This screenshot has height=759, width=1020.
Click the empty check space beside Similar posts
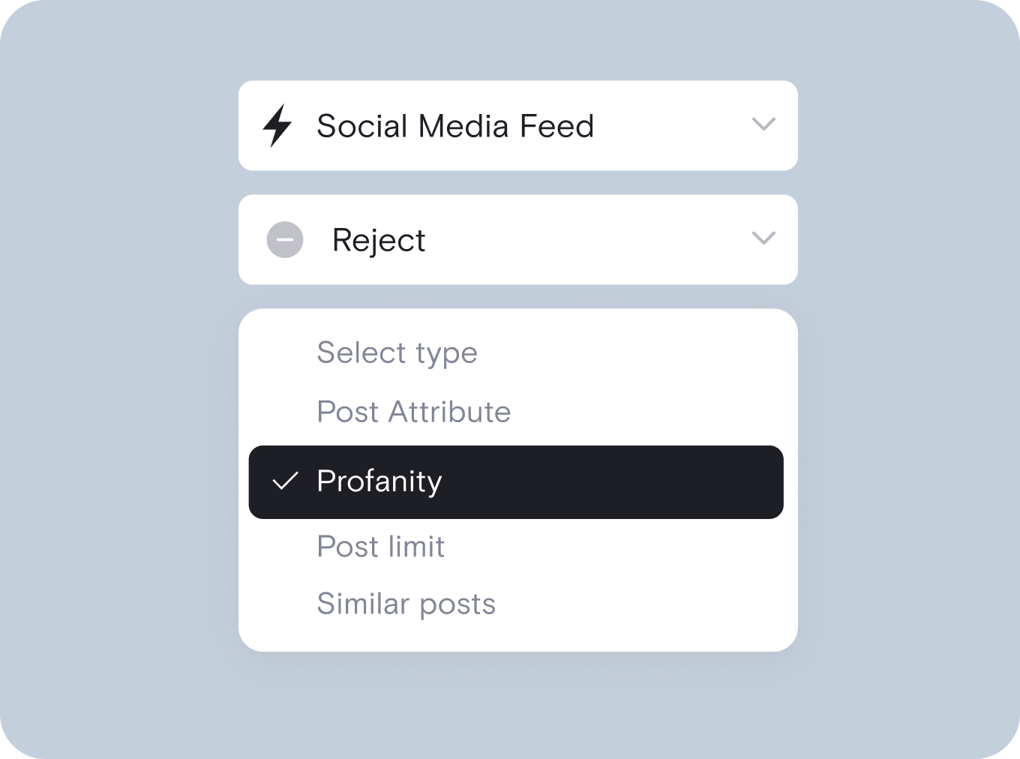click(285, 604)
